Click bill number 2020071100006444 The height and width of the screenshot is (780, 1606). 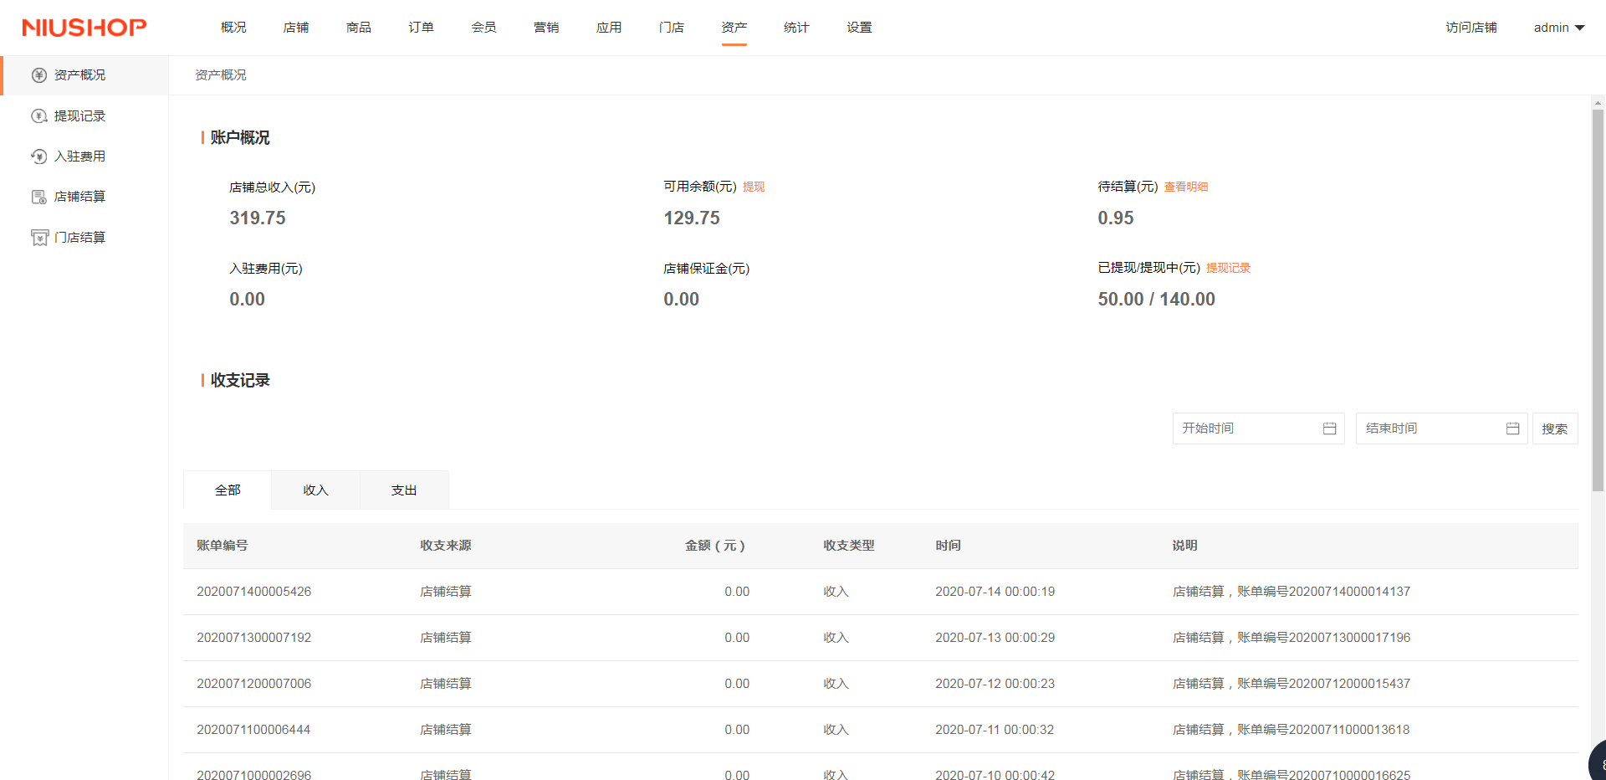(253, 730)
